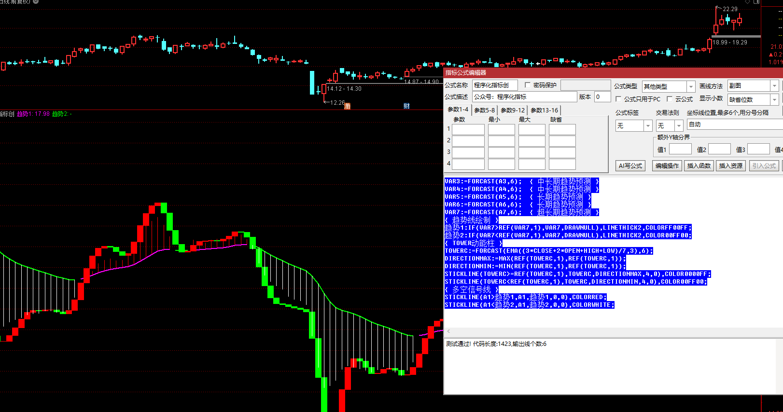Click the 值1 extra Y-axis input field
This screenshot has width=783, height=412.
click(x=680, y=150)
